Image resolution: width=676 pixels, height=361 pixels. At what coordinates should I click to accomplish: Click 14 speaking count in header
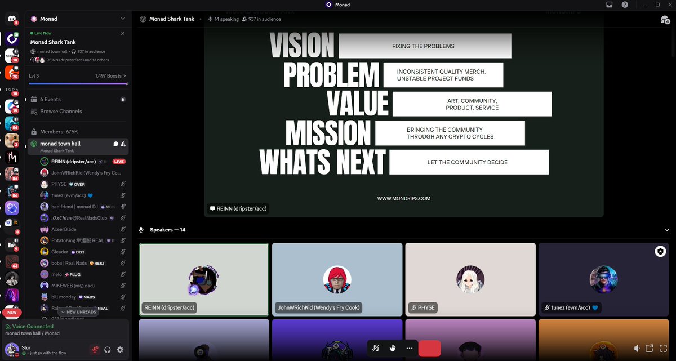pos(224,19)
